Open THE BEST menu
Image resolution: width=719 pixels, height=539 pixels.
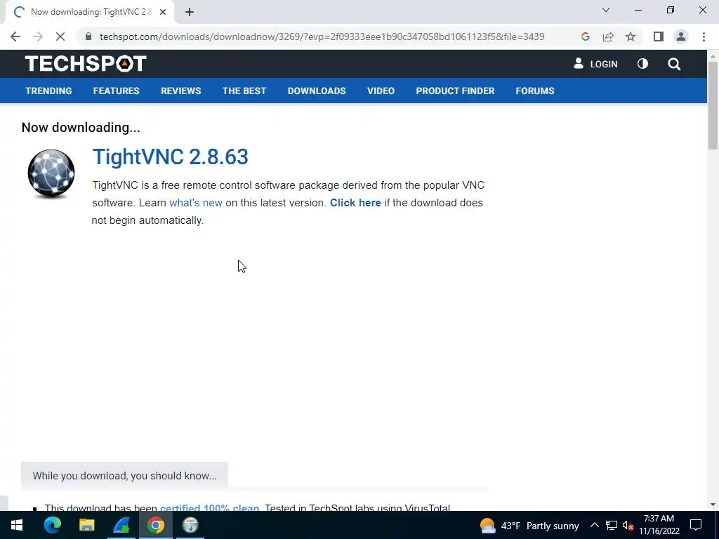(244, 91)
